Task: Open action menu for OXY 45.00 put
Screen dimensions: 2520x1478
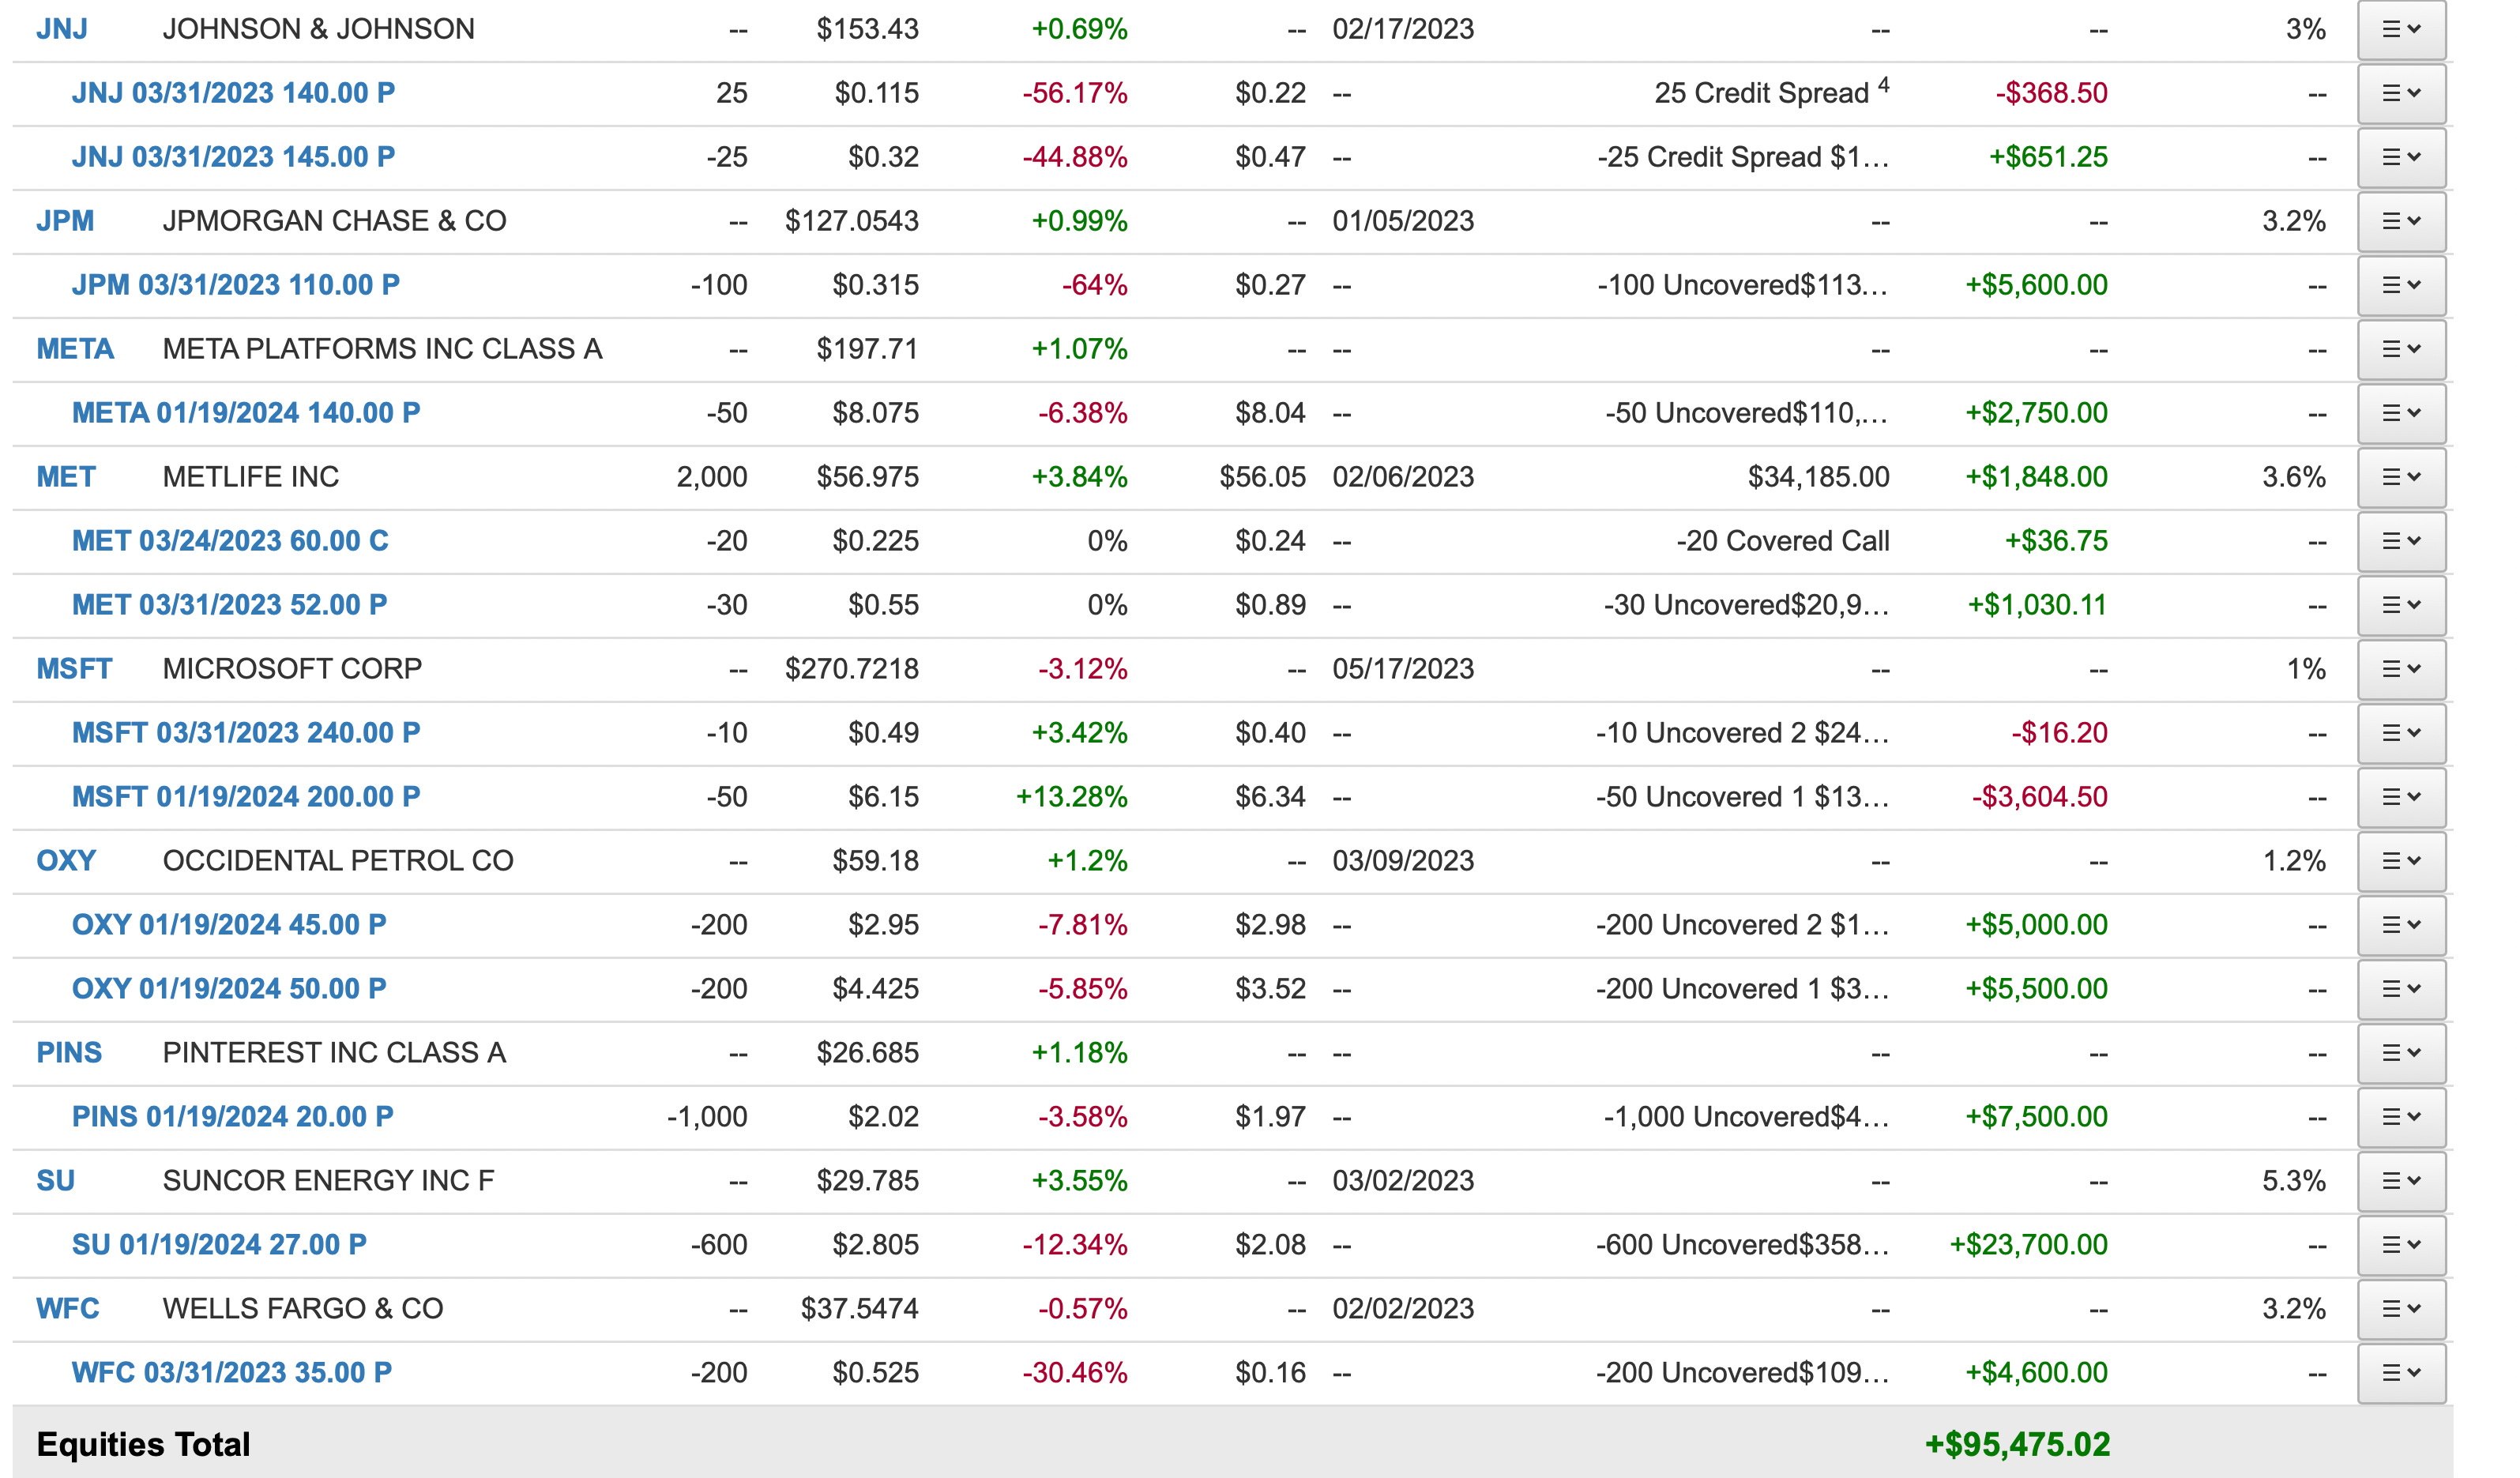Action: click(2401, 926)
